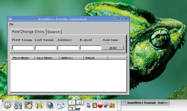Switch to the fourth desktop in pager

pyautogui.click(x=79, y=108)
